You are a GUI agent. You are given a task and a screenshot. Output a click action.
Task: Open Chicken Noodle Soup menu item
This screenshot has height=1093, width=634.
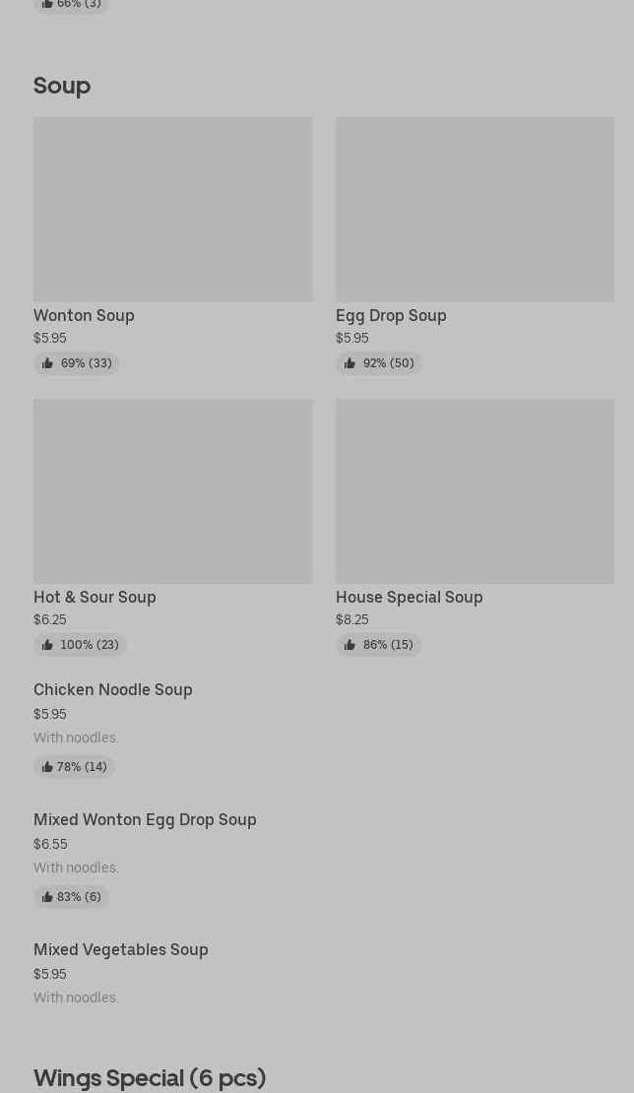click(113, 689)
